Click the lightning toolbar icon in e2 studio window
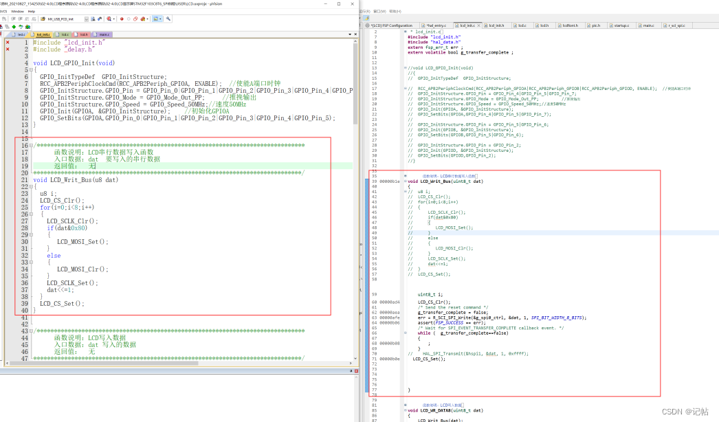 [x=366, y=19]
